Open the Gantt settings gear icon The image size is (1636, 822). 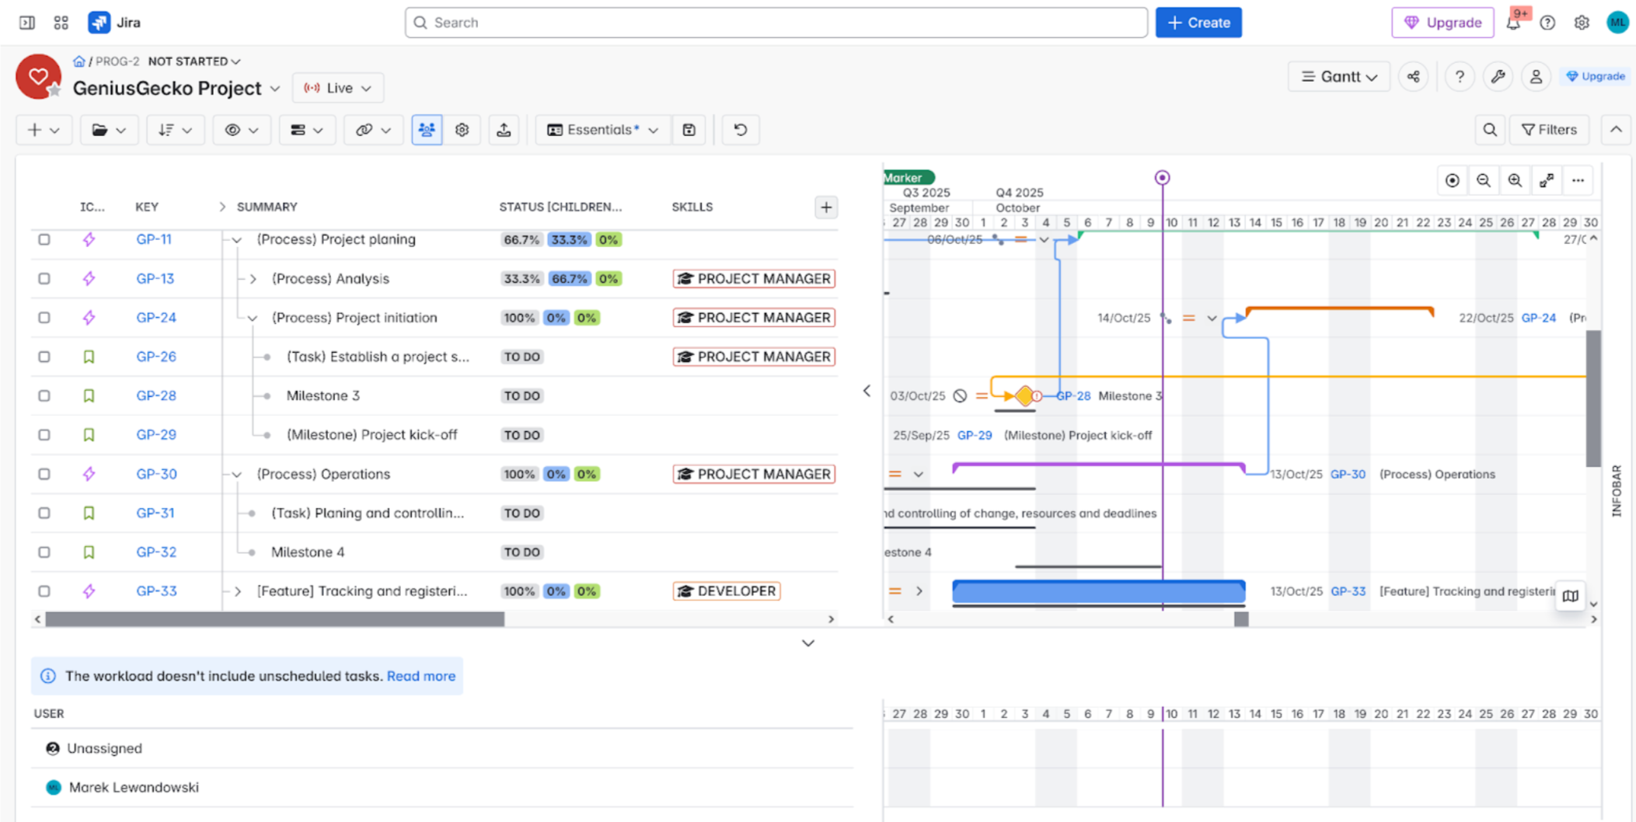click(462, 130)
